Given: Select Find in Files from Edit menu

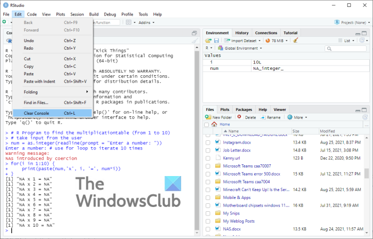Looking at the screenshot, I should [x=52, y=102].
